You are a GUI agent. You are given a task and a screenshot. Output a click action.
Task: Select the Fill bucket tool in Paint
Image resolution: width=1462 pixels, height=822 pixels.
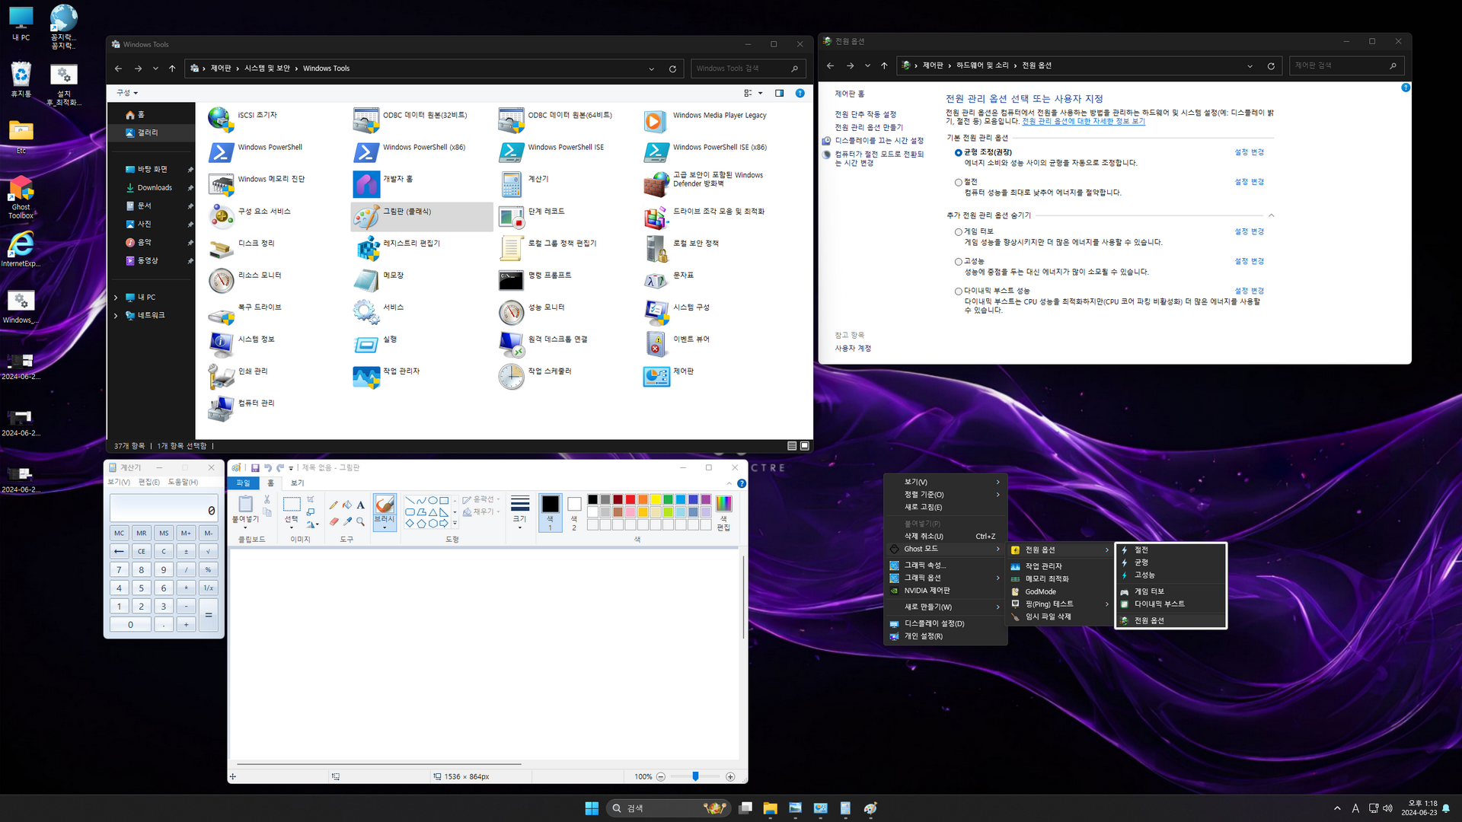tap(347, 505)
